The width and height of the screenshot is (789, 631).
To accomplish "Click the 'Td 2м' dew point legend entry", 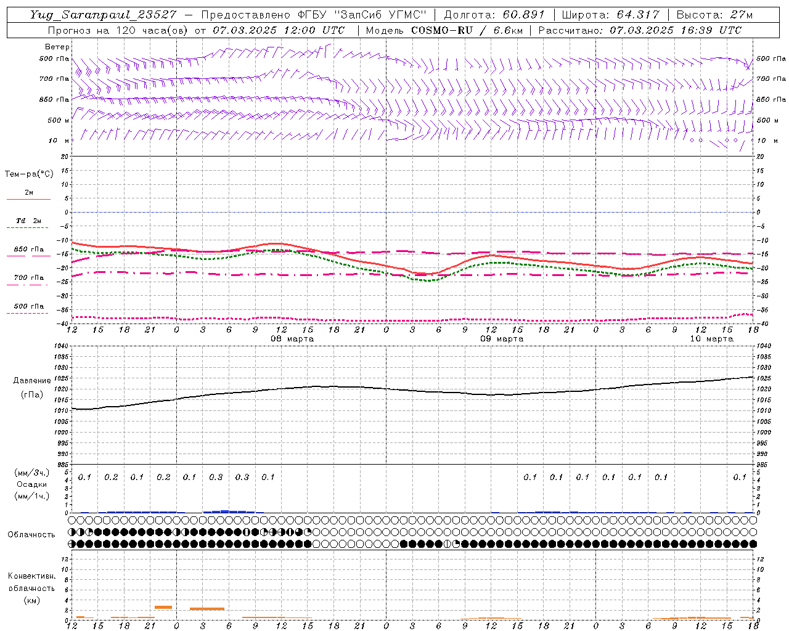I will coord(28,221).
